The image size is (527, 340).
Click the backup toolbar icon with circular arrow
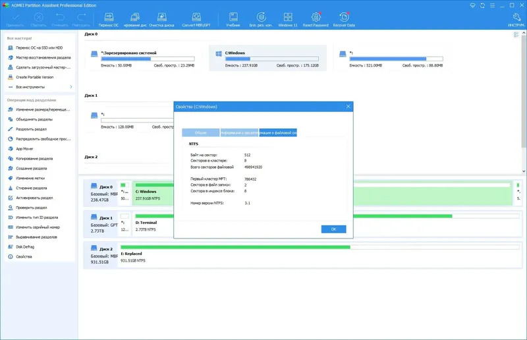point(261,20)
